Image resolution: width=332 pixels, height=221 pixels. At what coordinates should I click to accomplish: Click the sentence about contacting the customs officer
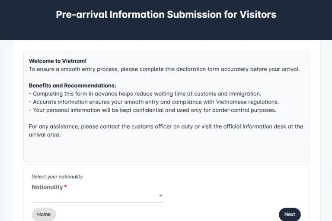(166, 126)
